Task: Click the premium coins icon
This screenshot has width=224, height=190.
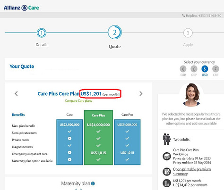Action: (x=167, y=183)
